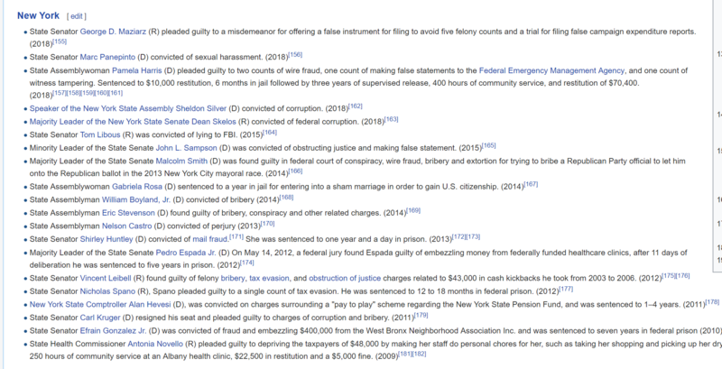Open the John L. Sampson link
The image size is (722, 369).
(187, 148)
